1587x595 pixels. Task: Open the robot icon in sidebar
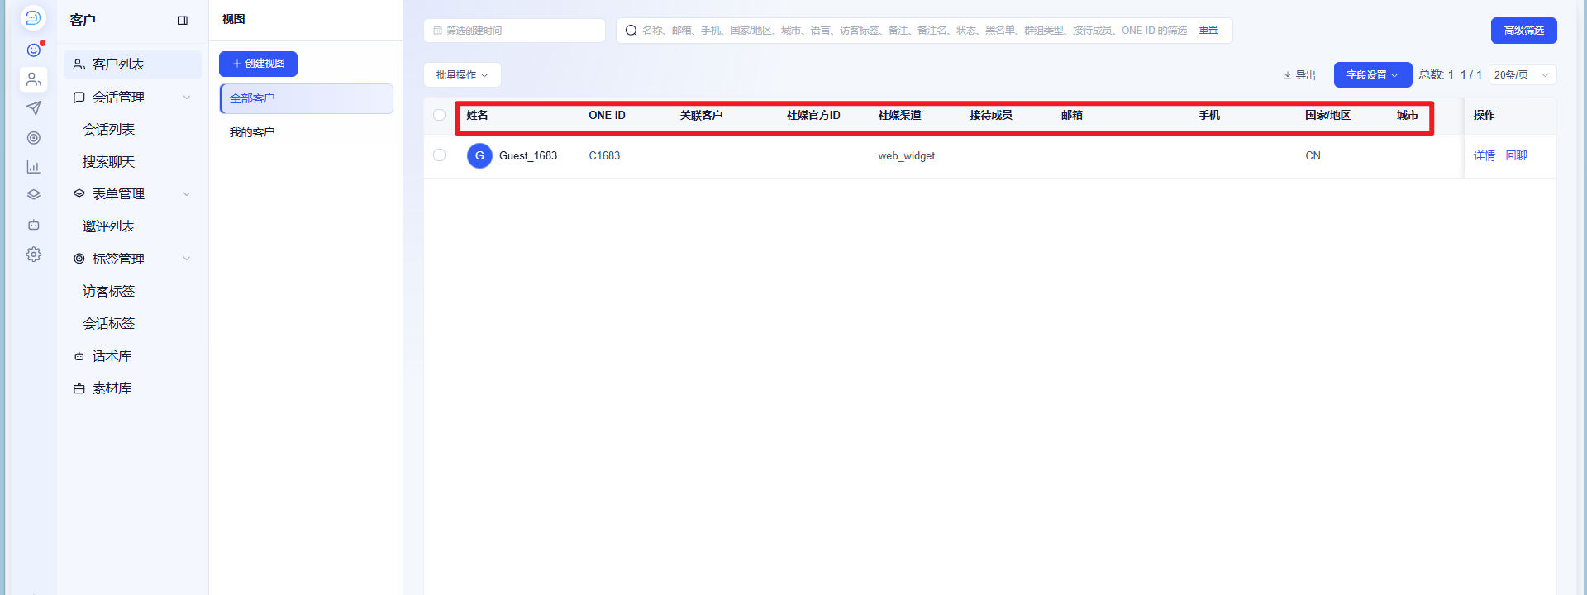pyautogui.click(x=33, y=225)
